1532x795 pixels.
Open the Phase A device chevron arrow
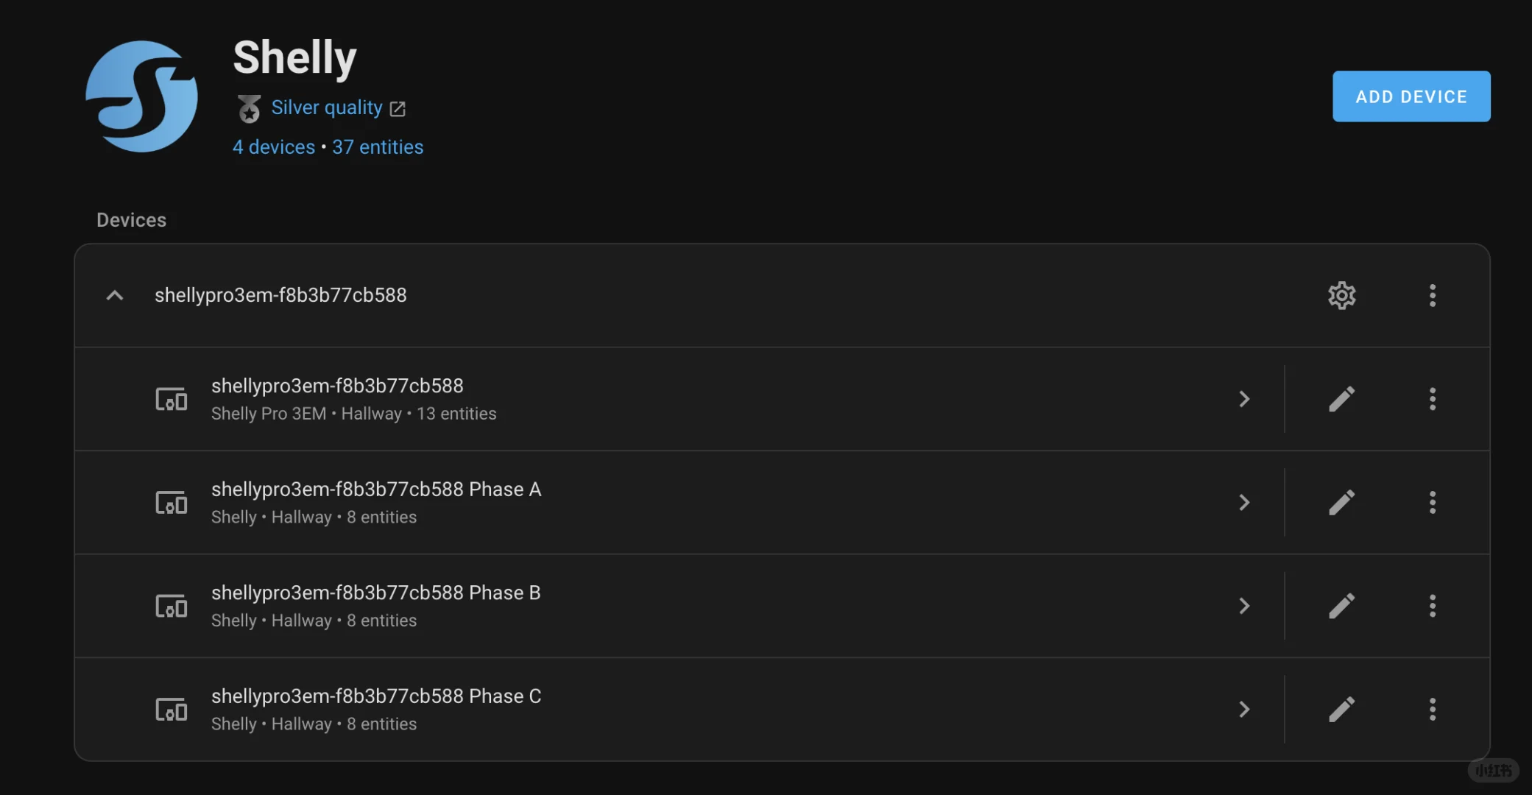tap(1244, 503)
